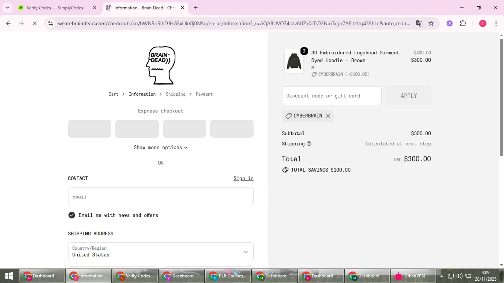Click the USD $300.00 total amount
This screenshot has height=283, width=504.
coord(412,159)
